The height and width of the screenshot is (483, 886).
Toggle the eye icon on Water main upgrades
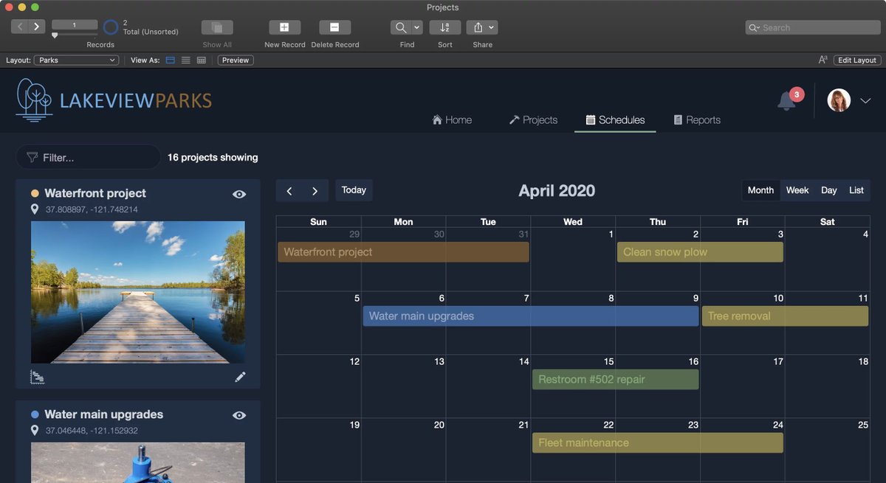point(238,414)
